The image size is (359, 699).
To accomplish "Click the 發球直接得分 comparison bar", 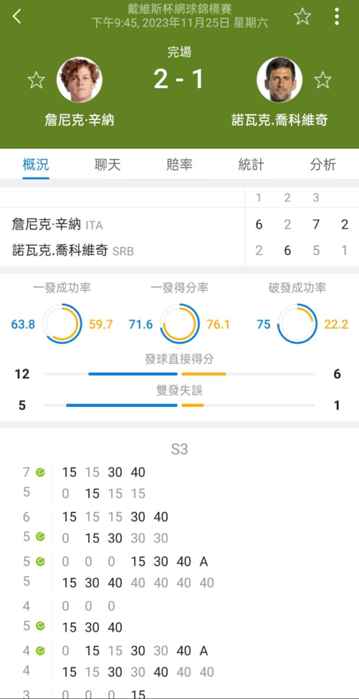I will tap(179, 373).
